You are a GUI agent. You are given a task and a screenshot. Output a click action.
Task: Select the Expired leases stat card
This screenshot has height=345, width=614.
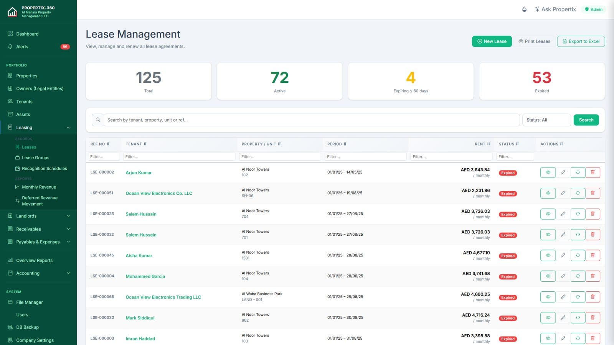click(542, 81)
